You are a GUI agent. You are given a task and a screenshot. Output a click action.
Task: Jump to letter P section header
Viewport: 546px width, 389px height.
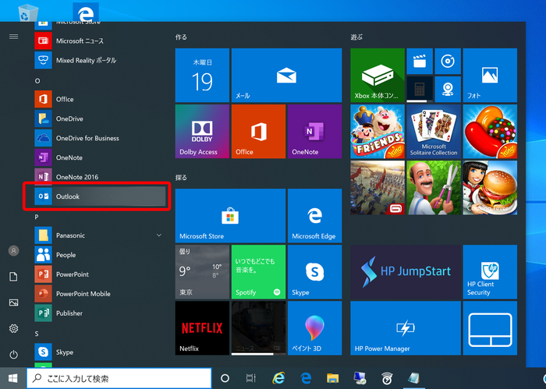click(x=37, y=217)
